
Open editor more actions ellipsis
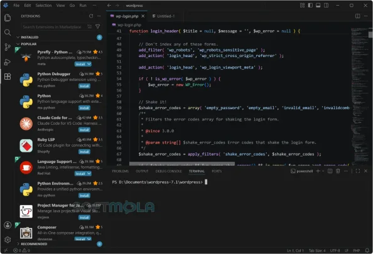tap(366, 16)
